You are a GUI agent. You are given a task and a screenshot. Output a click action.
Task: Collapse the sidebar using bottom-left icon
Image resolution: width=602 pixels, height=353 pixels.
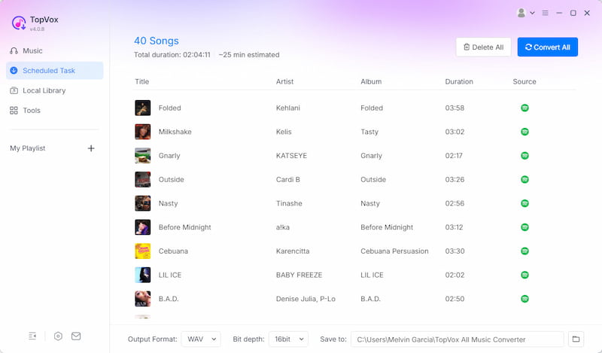(32, 336)
